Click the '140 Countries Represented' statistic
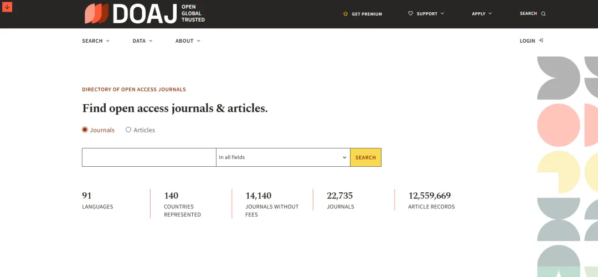The image size is (598, 277). coord(182,204)
